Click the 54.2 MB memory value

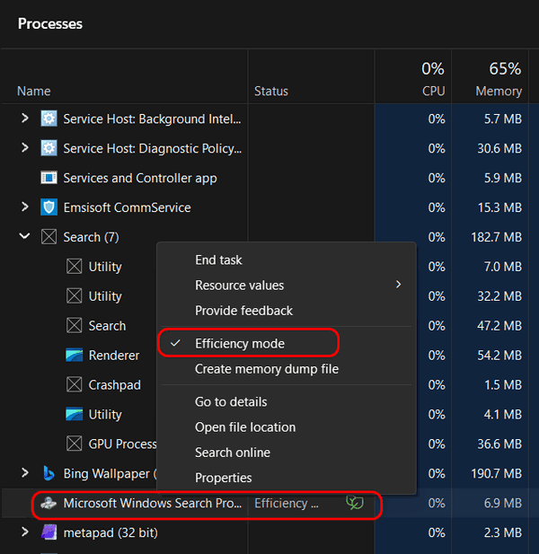coord(499,355)
